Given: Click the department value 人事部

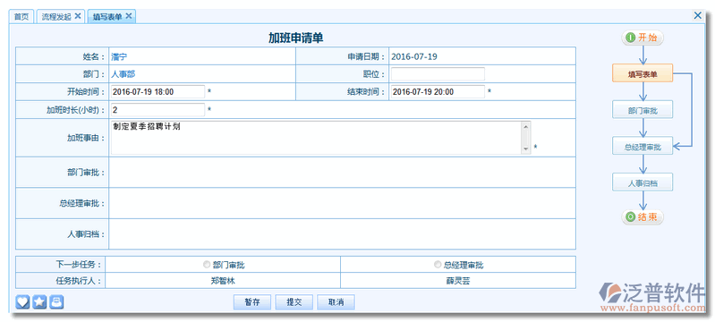Looking at the screenshot, I should point(123,74).
